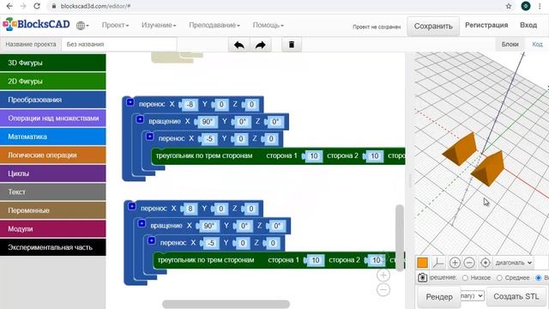Click the trash delete icon
The image size is (549, 309).
pos(292,45)
